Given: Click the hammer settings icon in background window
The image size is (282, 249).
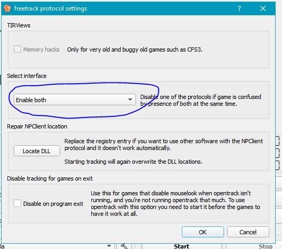Looking at the screenshot, I should pyautogui.click(x=124, y=246).
